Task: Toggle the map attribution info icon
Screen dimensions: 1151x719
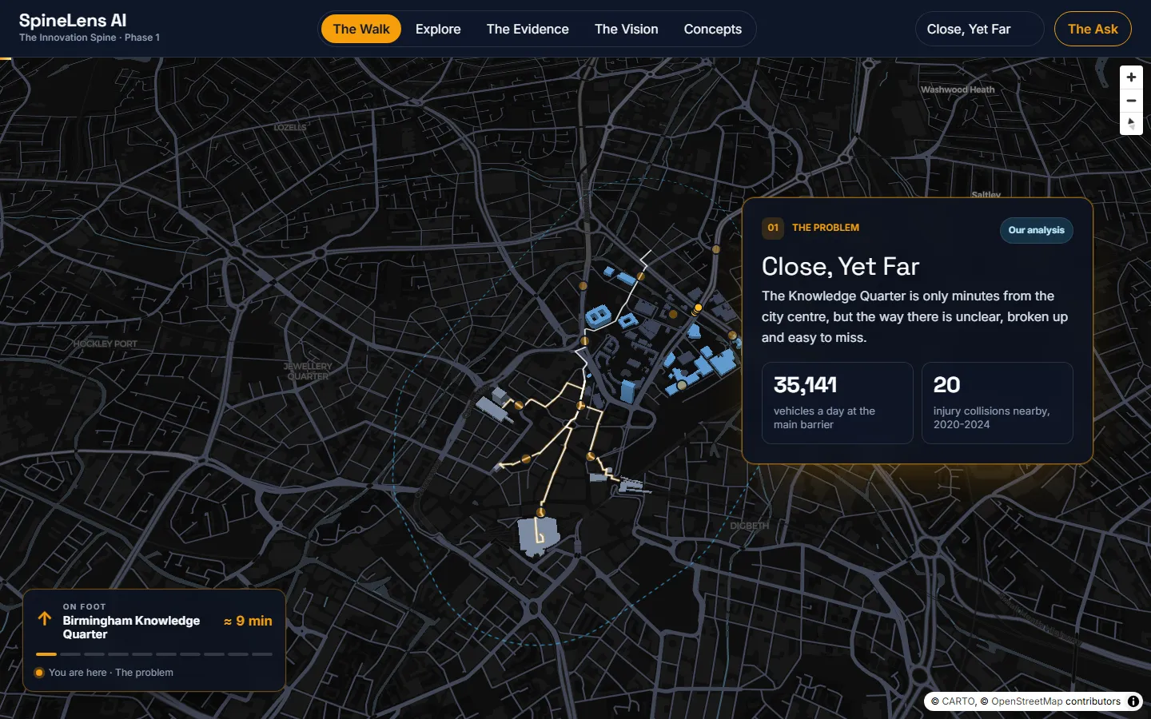Action: pos(1133,701)
